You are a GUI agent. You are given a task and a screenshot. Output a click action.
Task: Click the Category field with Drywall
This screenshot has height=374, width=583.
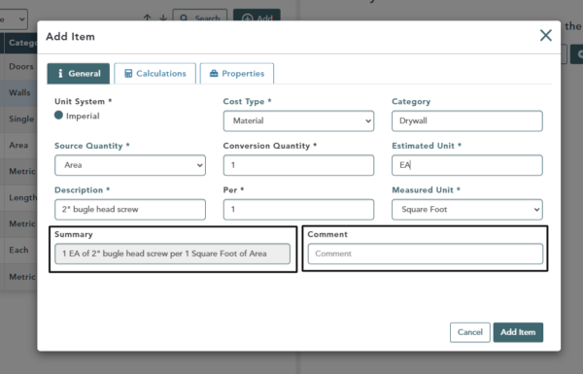click(x=467, y=120)
